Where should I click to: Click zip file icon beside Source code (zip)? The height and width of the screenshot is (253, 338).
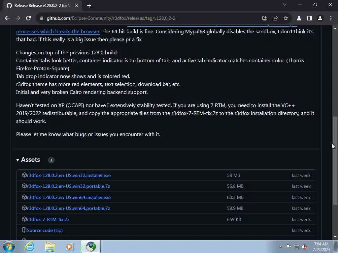tap(24, 230)
